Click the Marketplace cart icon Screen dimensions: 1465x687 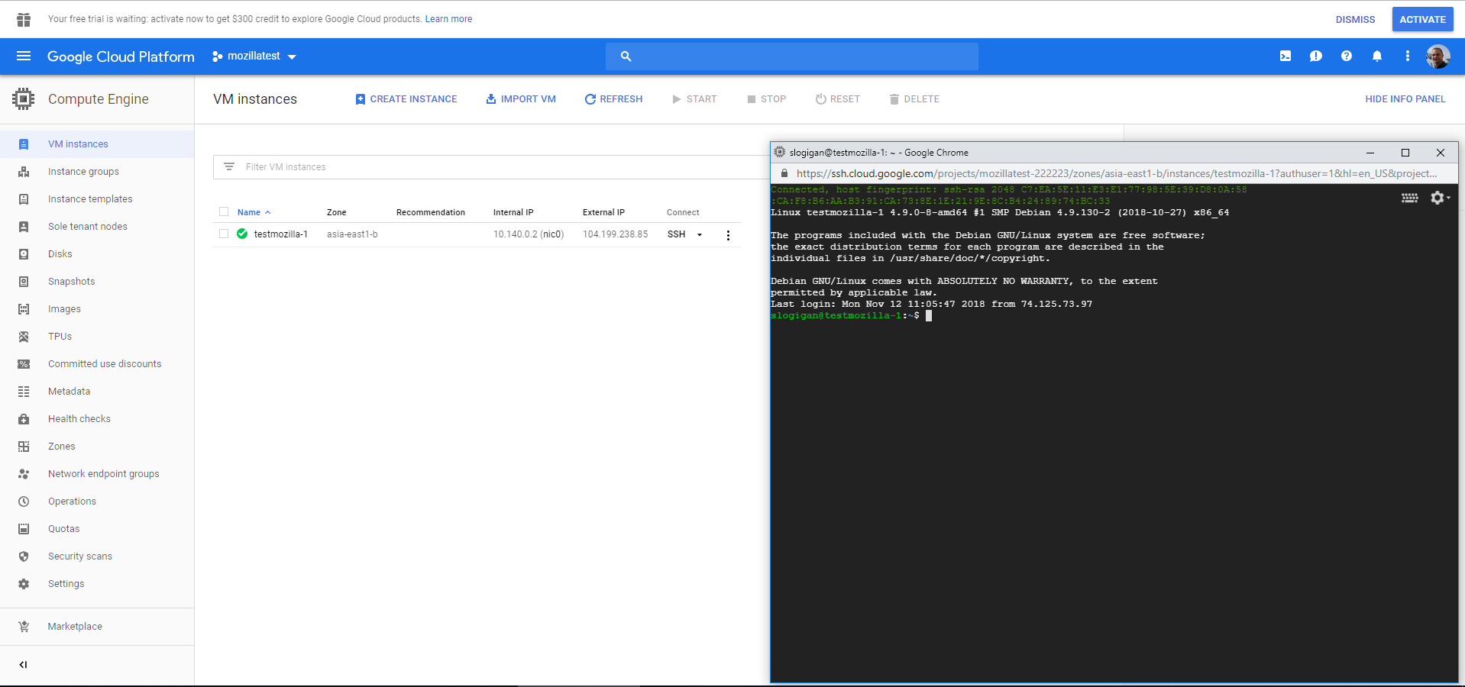[24, 626]
